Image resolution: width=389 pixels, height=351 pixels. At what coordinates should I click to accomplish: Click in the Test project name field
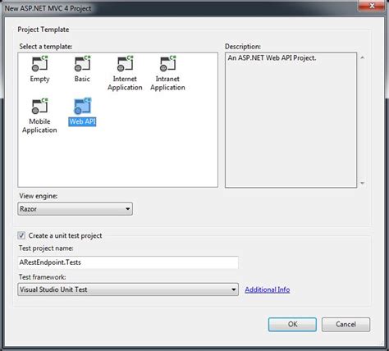[x=128, y=262]
